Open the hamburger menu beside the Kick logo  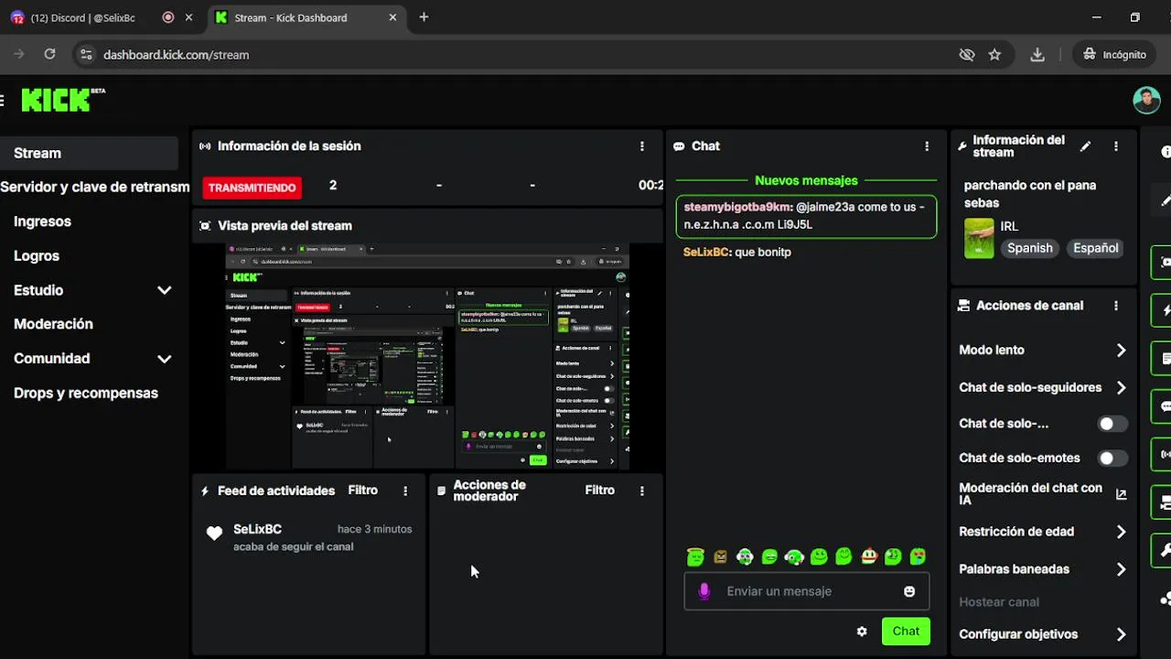[2, 100]
